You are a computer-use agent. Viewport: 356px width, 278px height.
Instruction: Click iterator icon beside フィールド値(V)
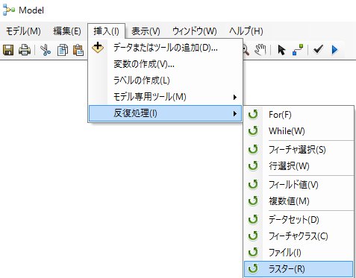[253, 185]
